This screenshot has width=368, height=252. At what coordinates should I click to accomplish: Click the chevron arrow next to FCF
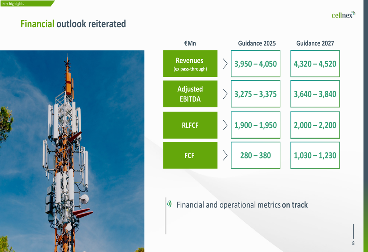coord(225,155)
